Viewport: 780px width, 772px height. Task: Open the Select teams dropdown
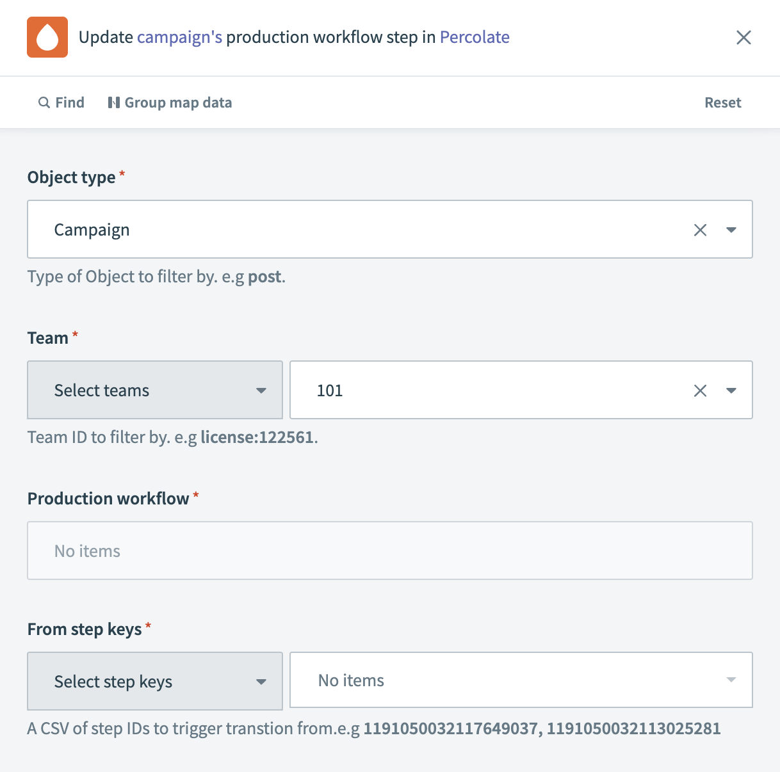pos(154,390)
